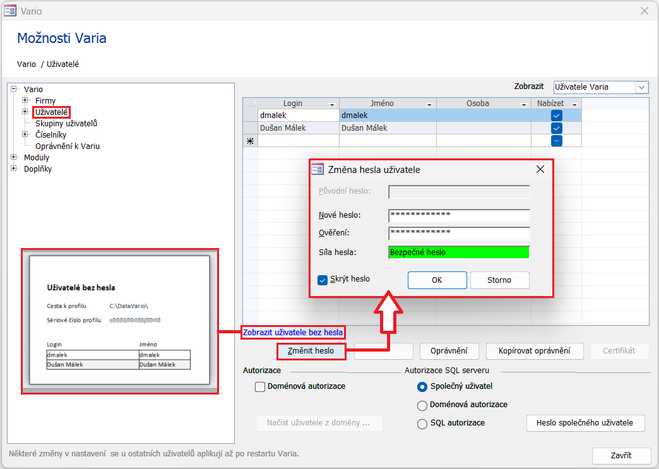Uncheck Nabízet for user dmalek
This screenshot has height=469, width=659.
coord(556,116)
